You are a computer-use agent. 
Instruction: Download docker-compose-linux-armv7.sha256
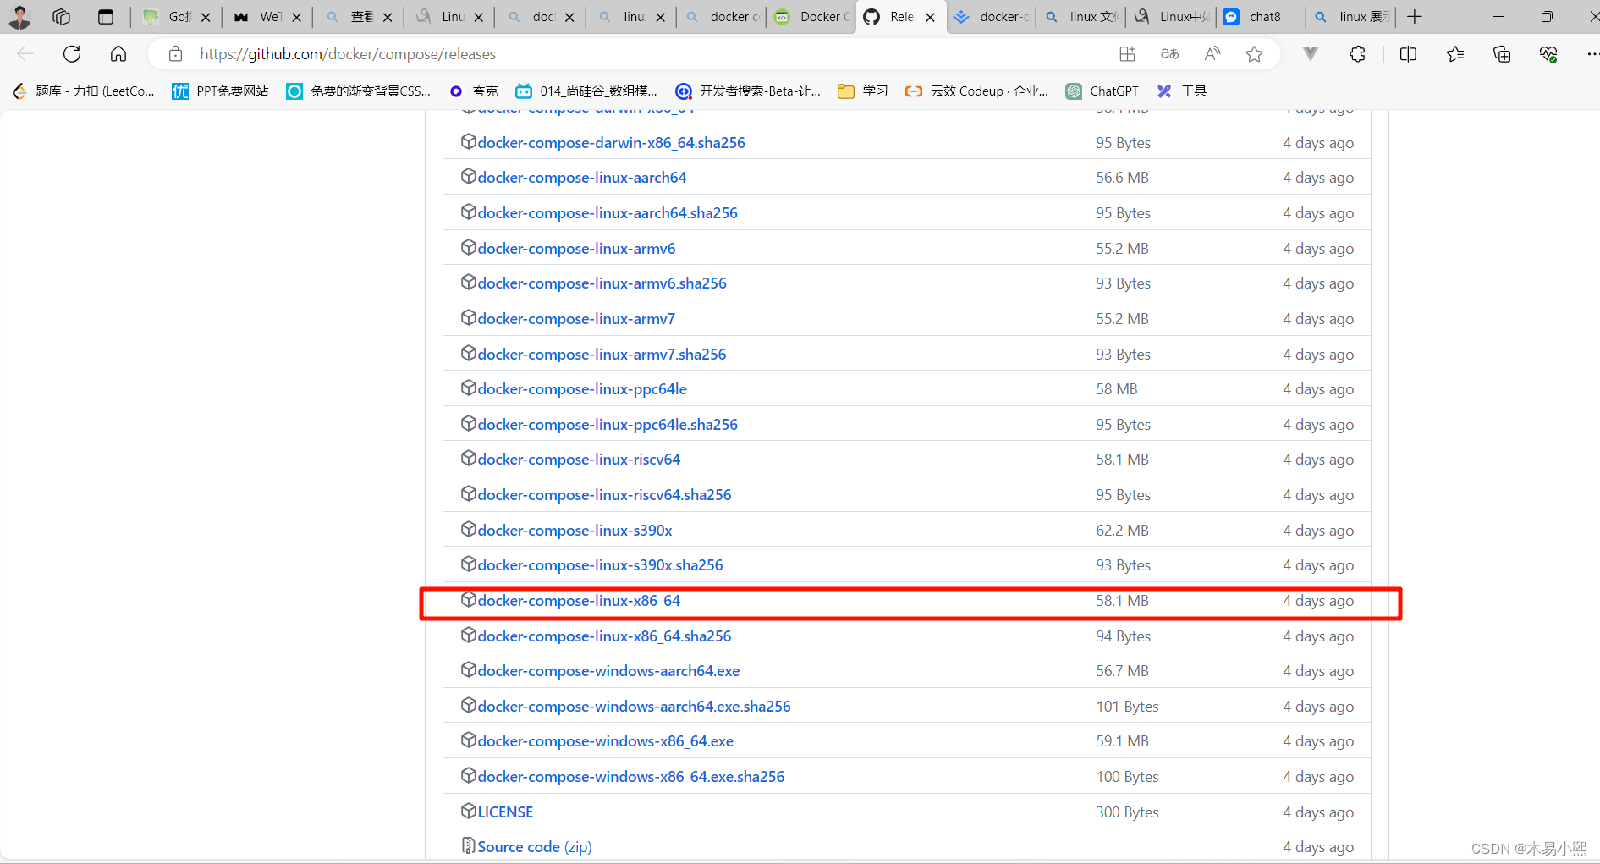pyautogui.click(x=602, y=354)
